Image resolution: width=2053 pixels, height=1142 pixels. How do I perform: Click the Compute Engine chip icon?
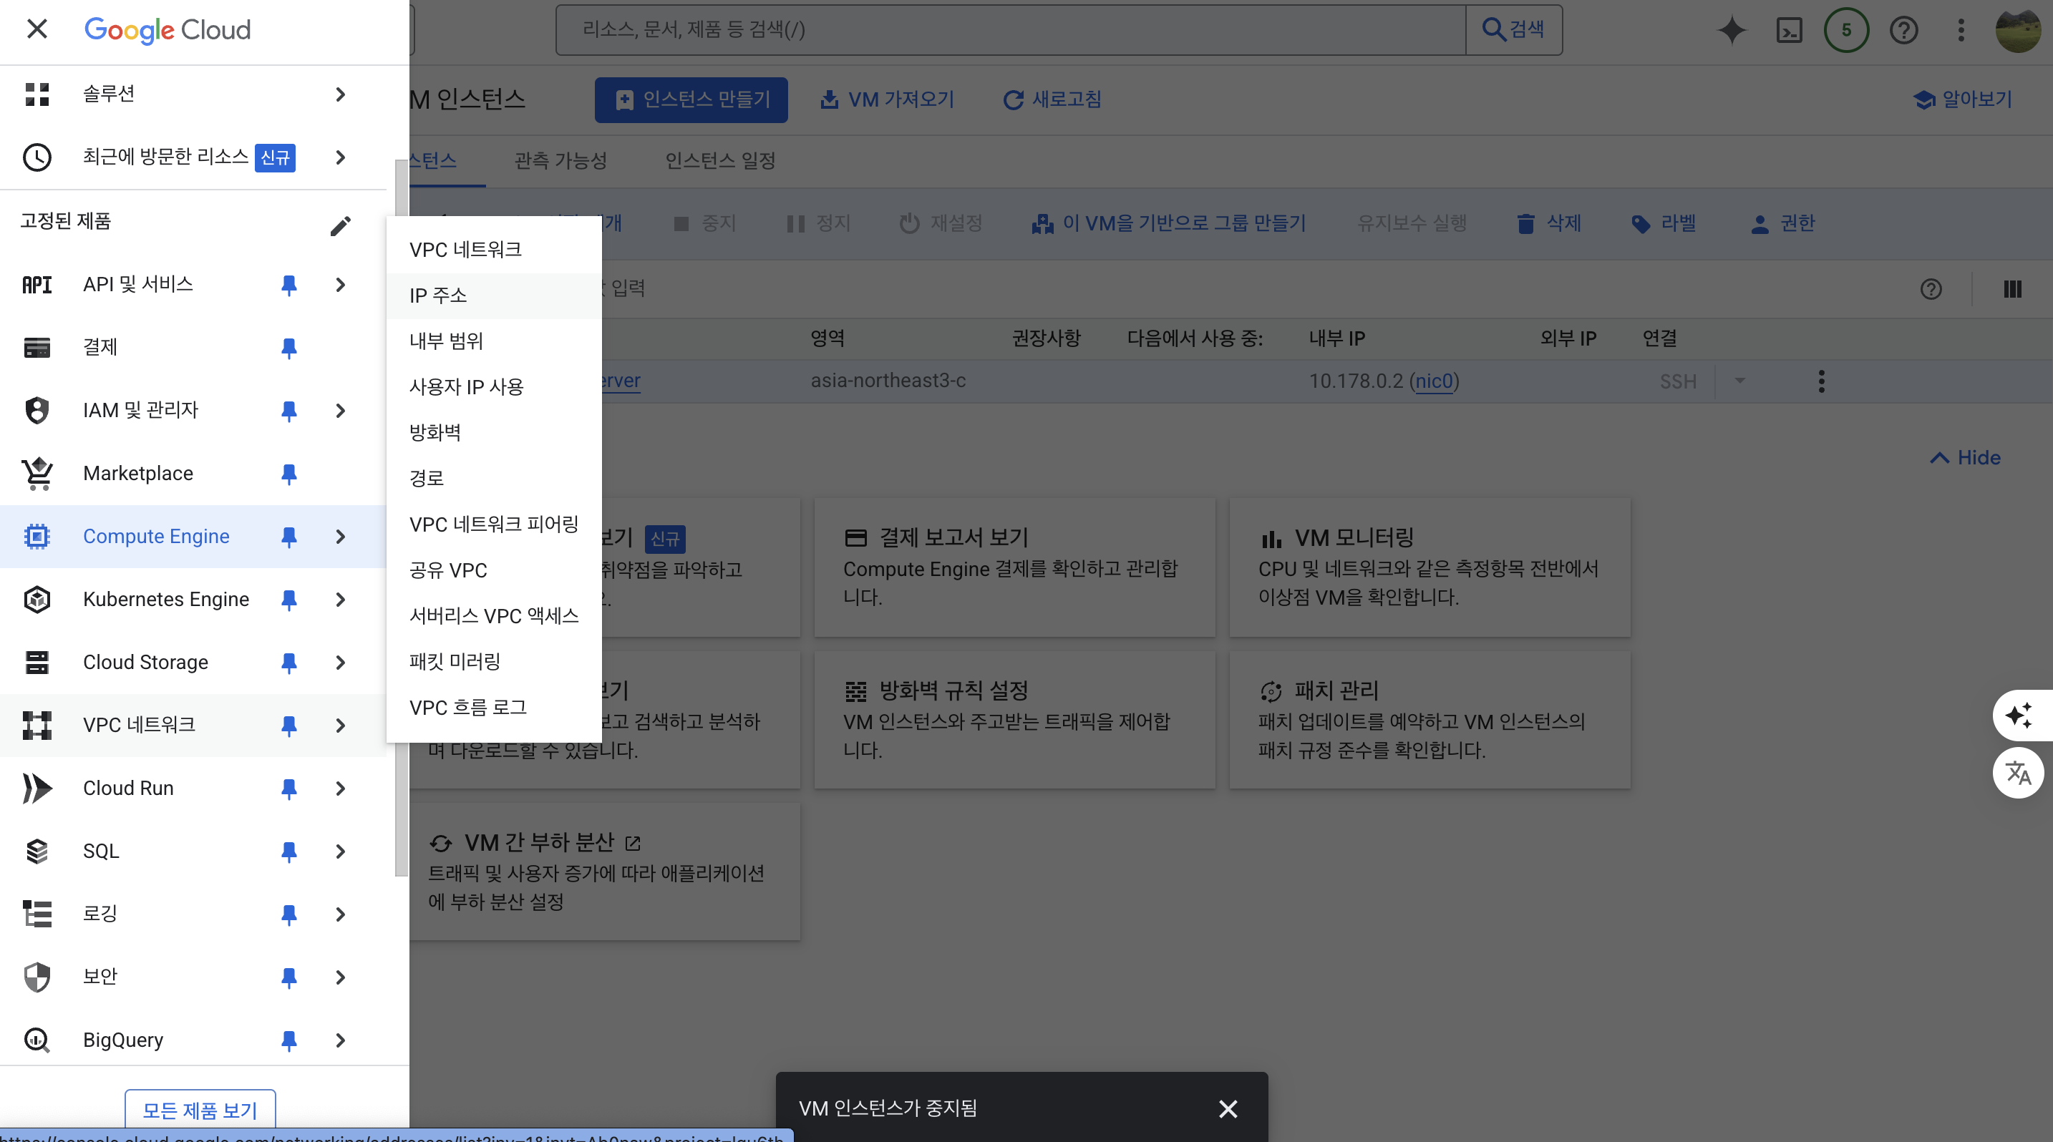[37, 536]
